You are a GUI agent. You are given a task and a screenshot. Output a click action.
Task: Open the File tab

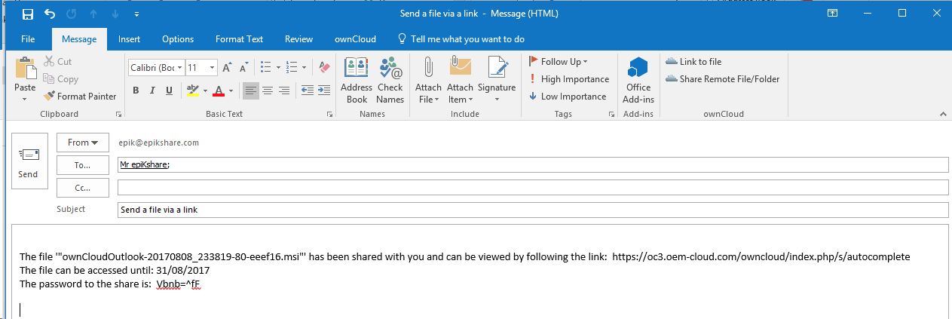coord(28,39)
